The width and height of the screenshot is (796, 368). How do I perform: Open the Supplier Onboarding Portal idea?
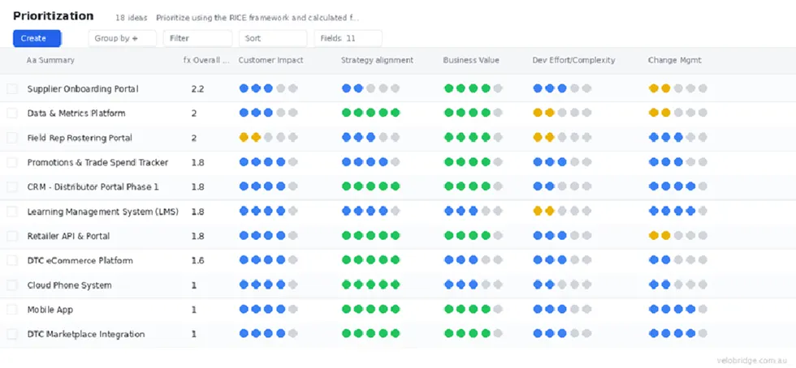83,88
